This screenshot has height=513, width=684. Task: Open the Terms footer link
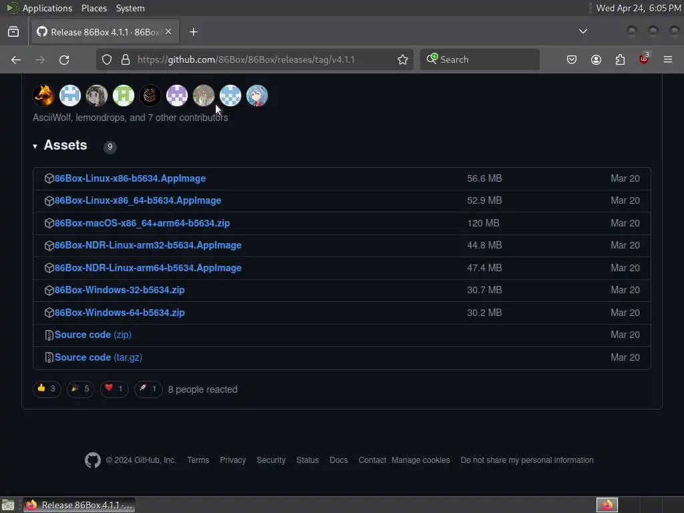(198, 460)
